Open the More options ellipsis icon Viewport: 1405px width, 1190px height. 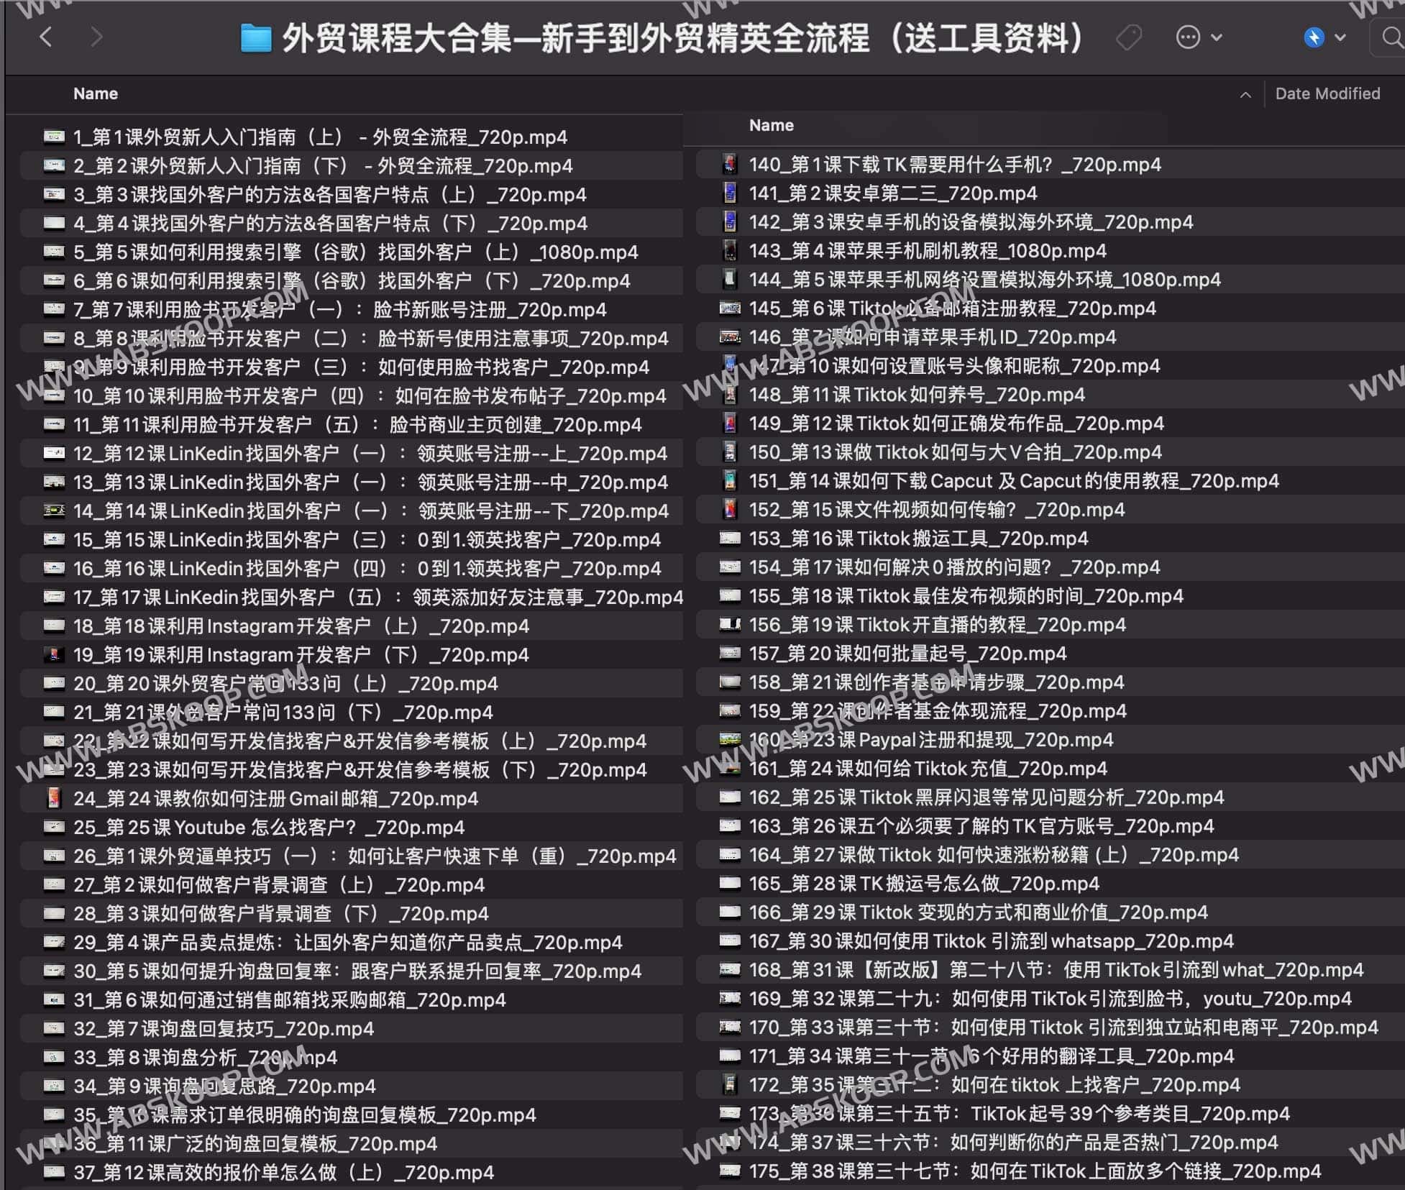1188,37
